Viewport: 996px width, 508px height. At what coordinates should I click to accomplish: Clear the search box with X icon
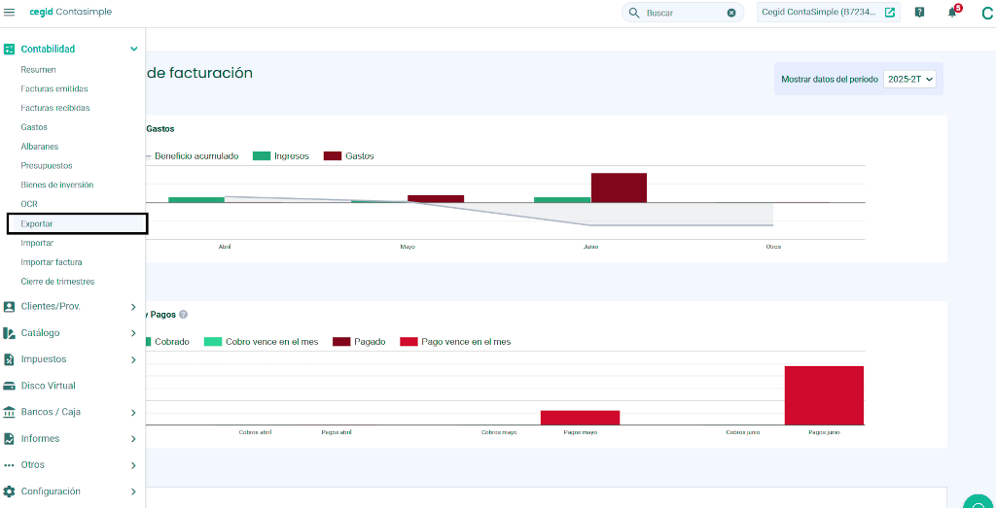coord(731,13)
